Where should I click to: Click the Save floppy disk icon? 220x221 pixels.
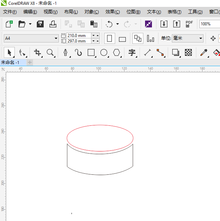click(40, 24)
